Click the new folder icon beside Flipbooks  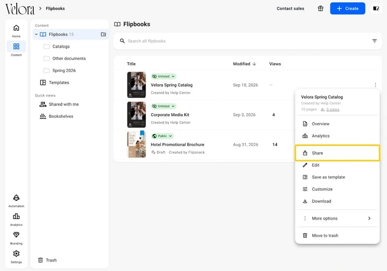tap(103, 34)
